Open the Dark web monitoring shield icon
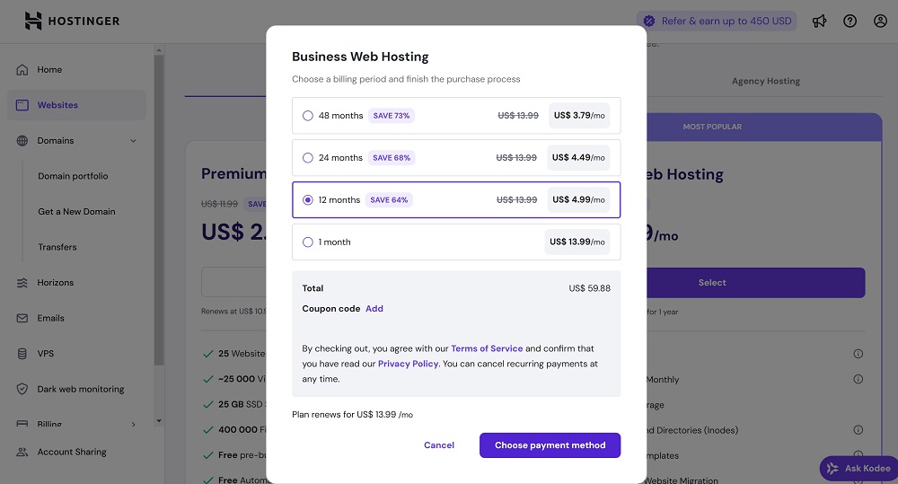The image size is (898, 484). (22, 390)
